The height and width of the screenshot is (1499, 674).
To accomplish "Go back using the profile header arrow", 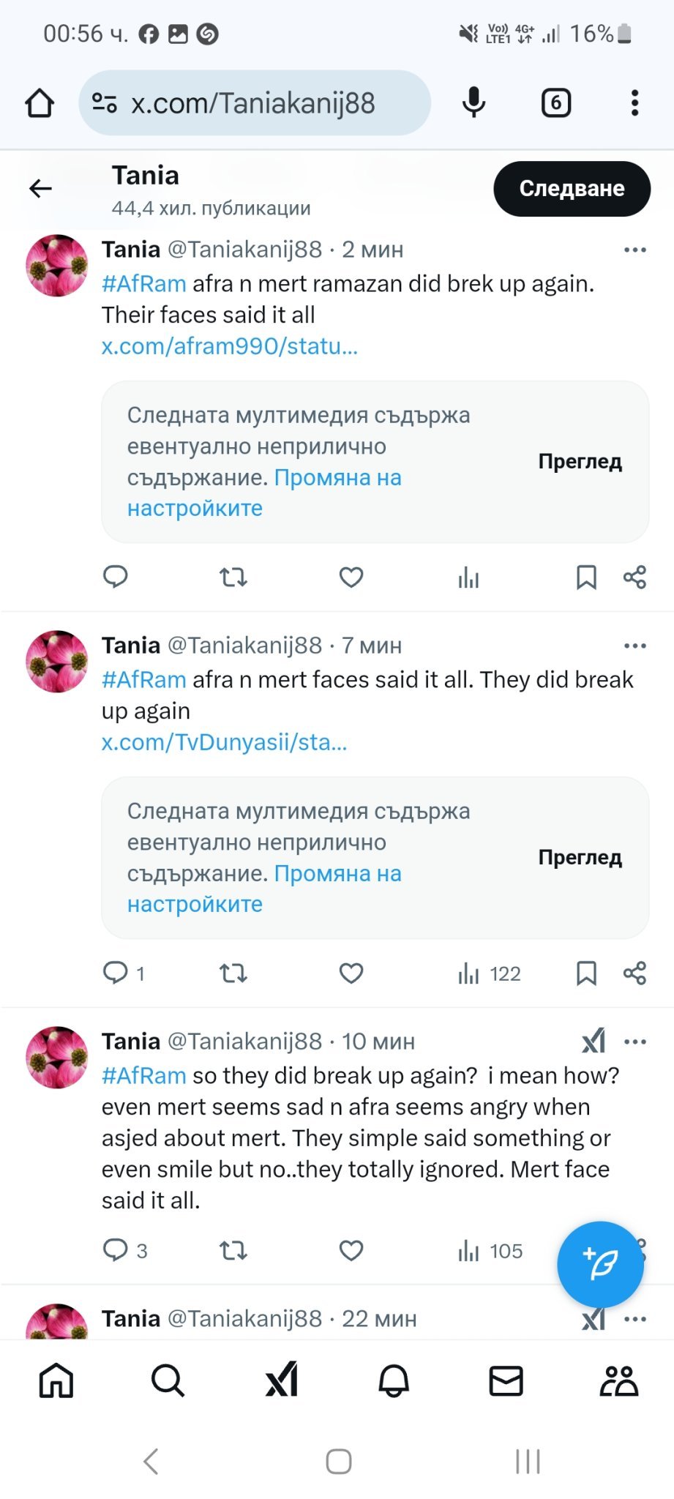I will click(41, 189).
